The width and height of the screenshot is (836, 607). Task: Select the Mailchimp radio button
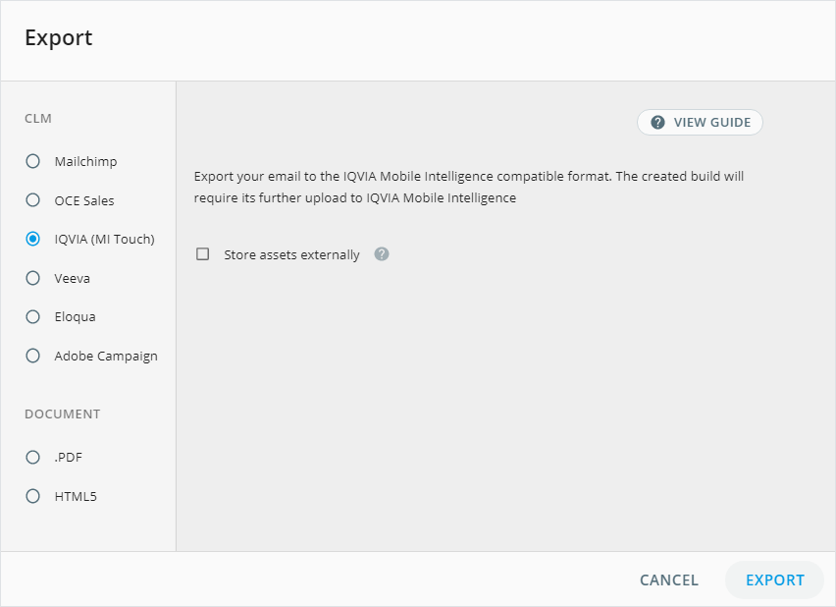[33, 161]
